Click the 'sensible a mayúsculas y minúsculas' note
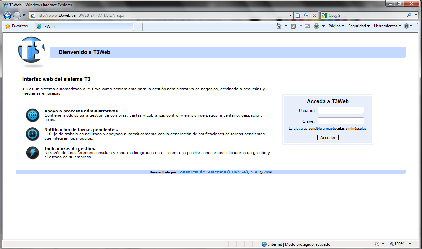Image resolution: width=422 pixels, height=249 pixels. [x=338, y=129]
